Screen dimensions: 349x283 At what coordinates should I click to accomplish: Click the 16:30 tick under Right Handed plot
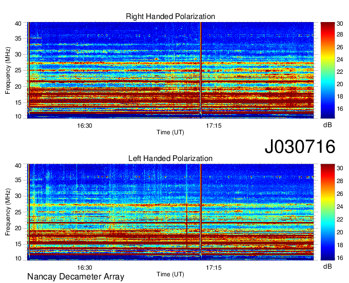tap(85, 126)
